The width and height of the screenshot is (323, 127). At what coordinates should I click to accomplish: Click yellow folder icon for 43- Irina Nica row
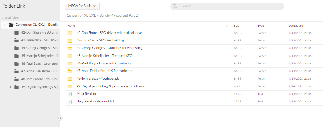click(70, 41)
